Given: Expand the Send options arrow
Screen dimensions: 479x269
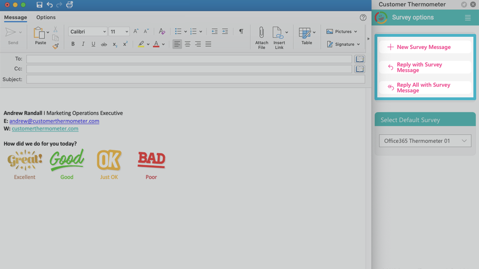Looking at the screenshot, I should pyautogui.click(x=20, y=33).
